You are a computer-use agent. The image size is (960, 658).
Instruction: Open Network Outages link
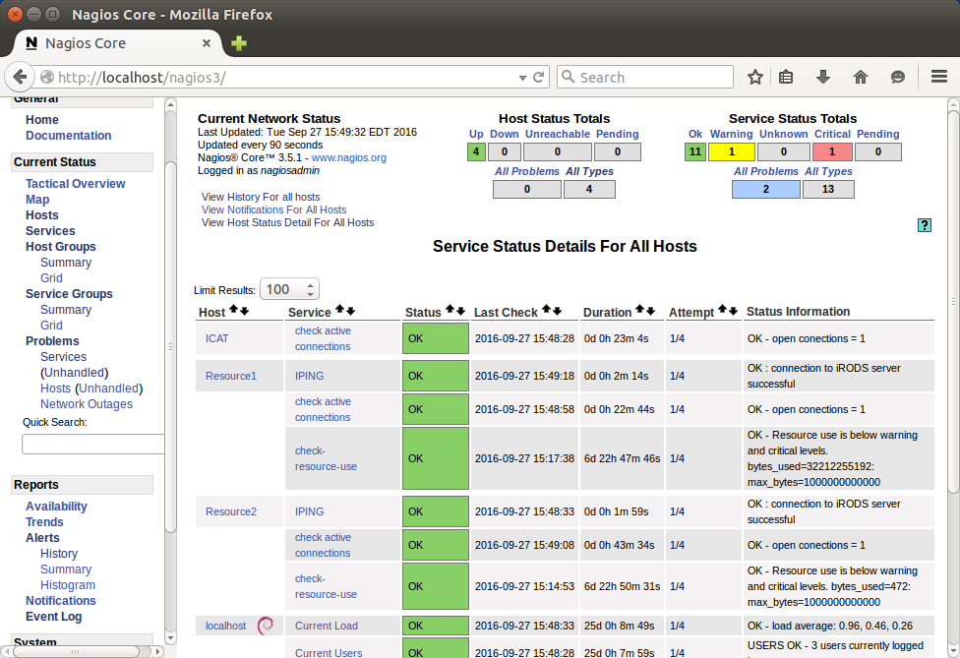coord(87,404)
